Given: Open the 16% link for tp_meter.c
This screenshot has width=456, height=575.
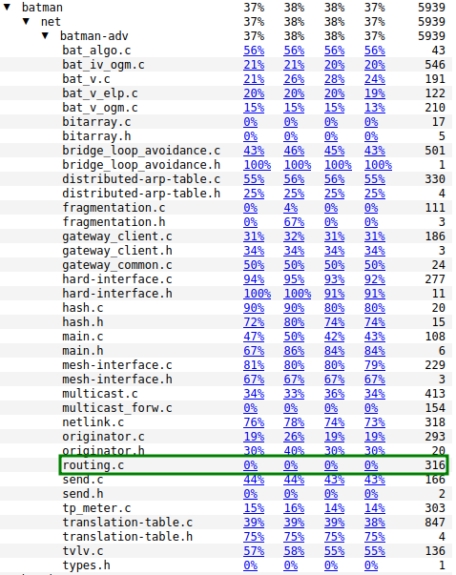Looking at the screenshot, I should point(294,508).
